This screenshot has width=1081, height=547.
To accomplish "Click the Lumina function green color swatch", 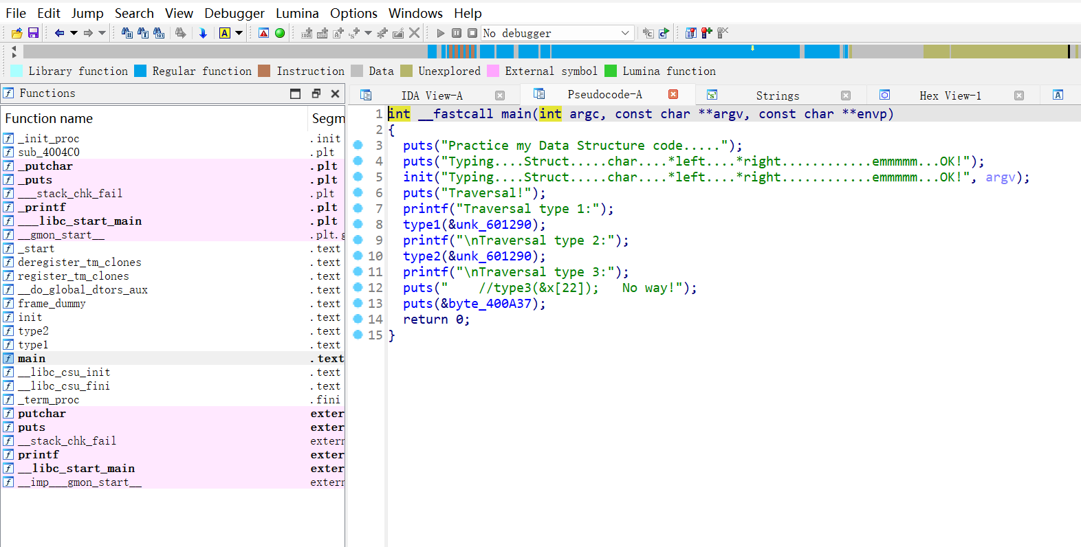I will (x=611, y=71).
